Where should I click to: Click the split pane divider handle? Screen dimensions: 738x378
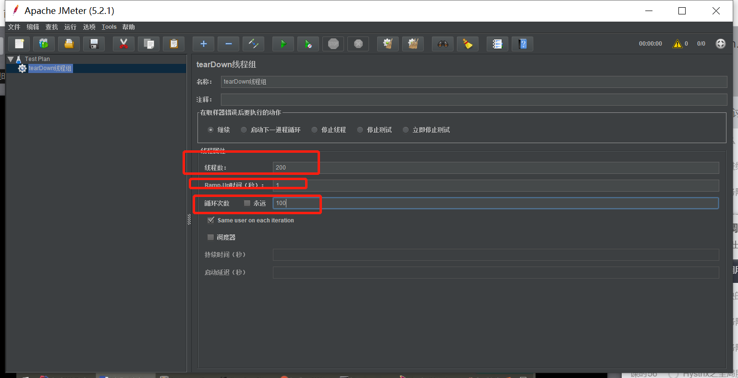pos(189,219)
